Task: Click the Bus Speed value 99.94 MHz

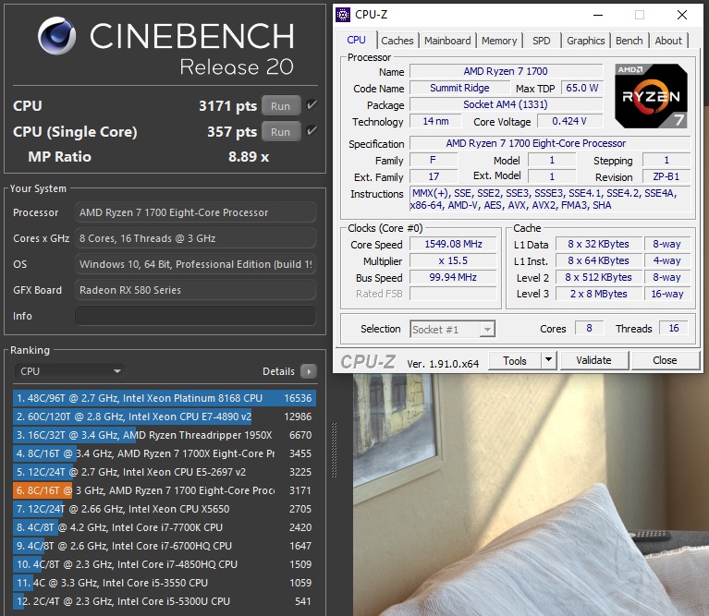Action: pyautogui.click(x=454, y=277)
